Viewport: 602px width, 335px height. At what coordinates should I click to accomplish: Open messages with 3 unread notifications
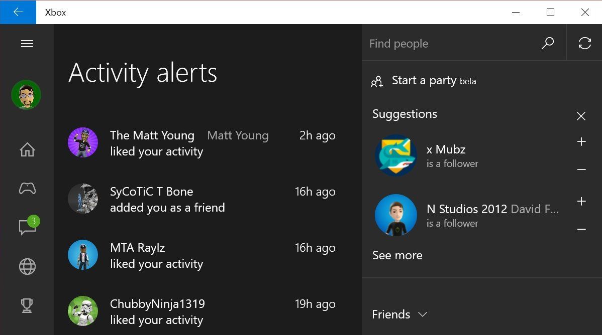coord(27,227)
